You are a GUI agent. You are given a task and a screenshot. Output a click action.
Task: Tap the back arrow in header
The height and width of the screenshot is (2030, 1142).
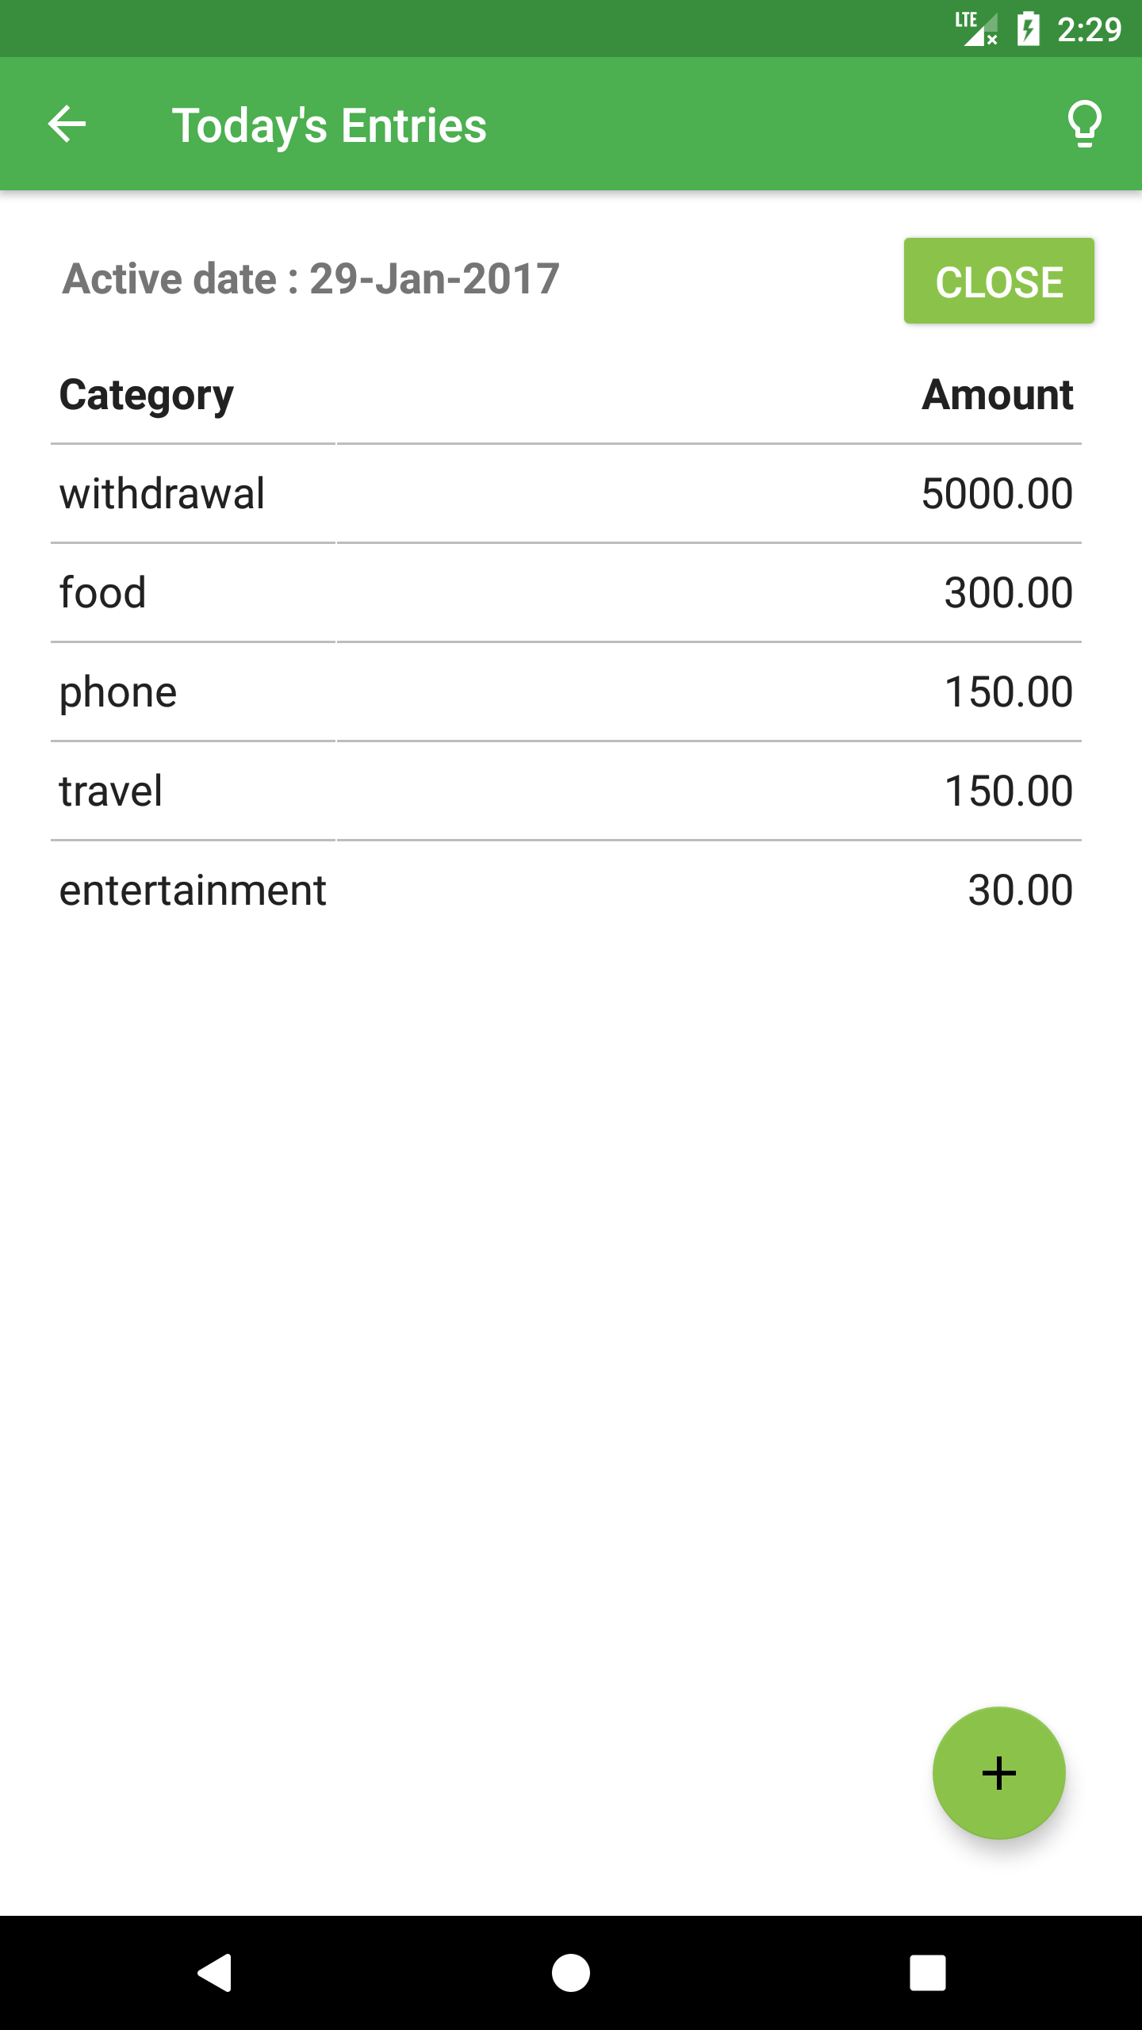(67, 124)
